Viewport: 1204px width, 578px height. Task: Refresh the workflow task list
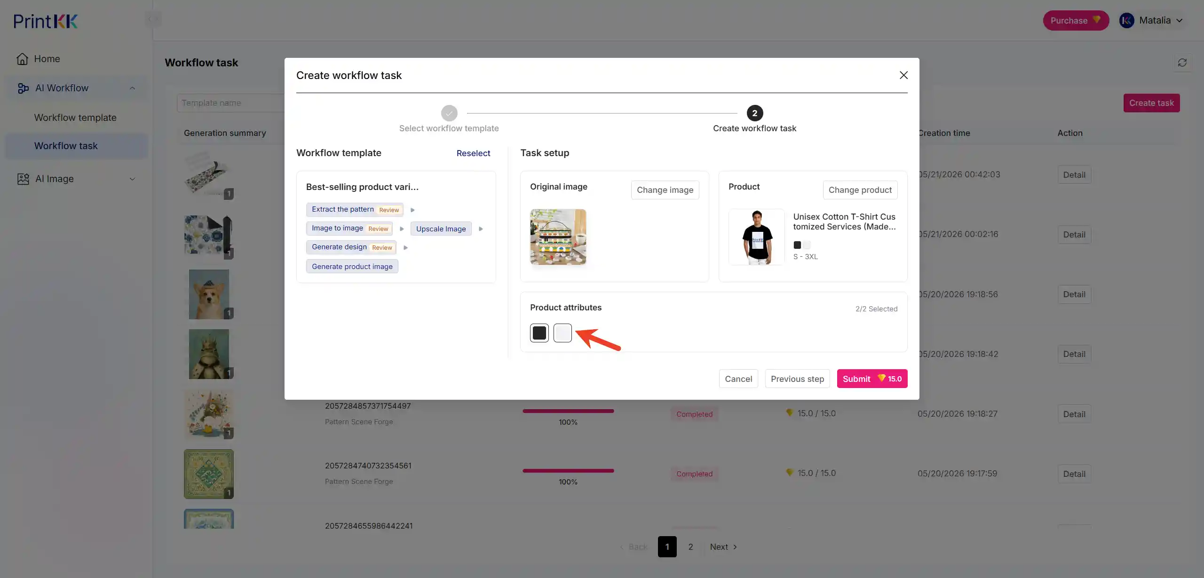click(1182, 63)
